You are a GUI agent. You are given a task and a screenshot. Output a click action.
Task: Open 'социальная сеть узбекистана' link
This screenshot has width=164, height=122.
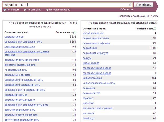tap(22, 60)
